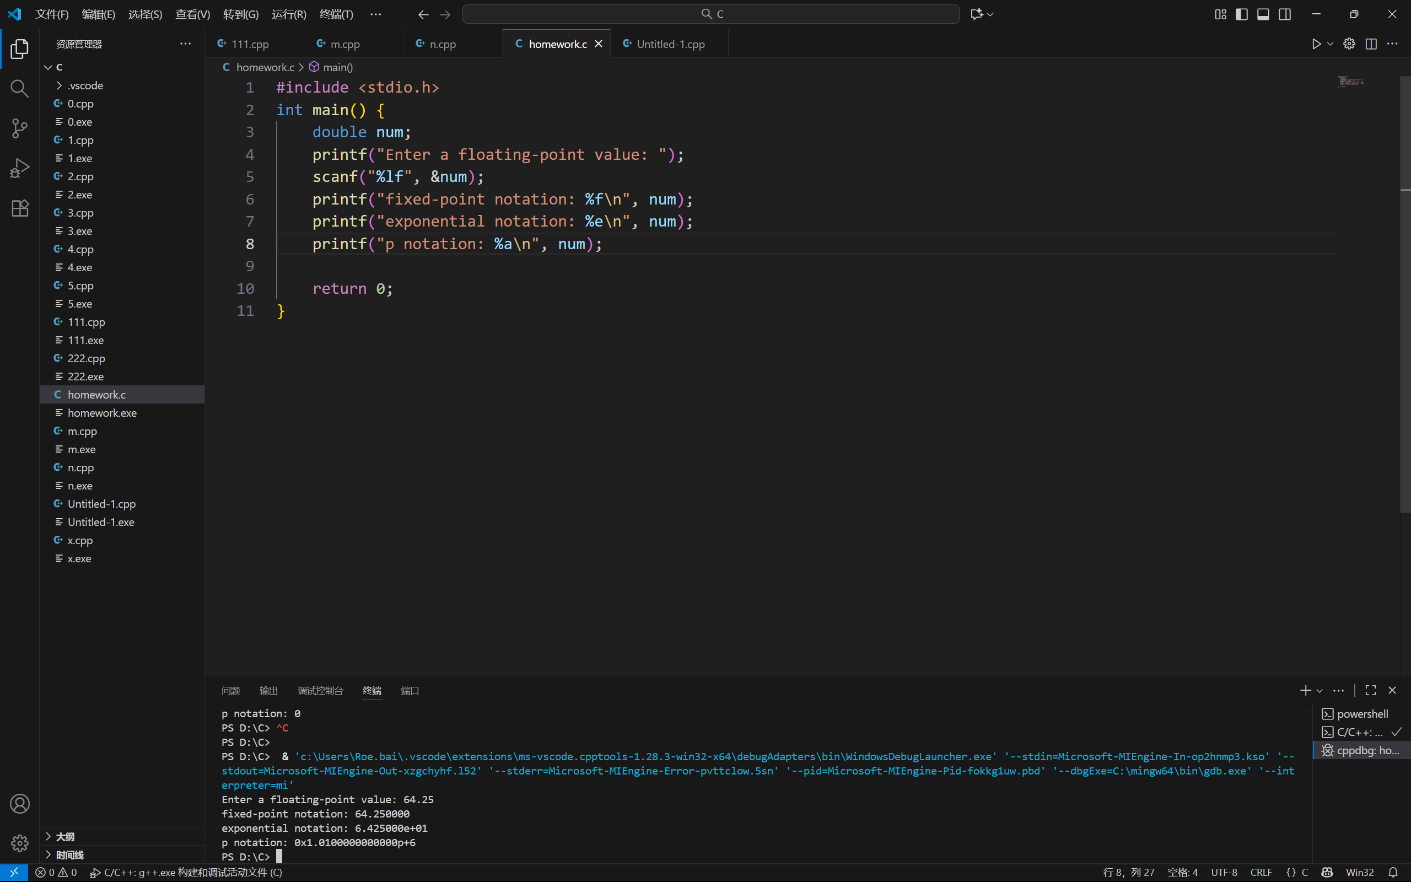This screenshot has width=1411, height=882.
Task: Expand the .vscode folder
Action: click(x=84, y=85)
